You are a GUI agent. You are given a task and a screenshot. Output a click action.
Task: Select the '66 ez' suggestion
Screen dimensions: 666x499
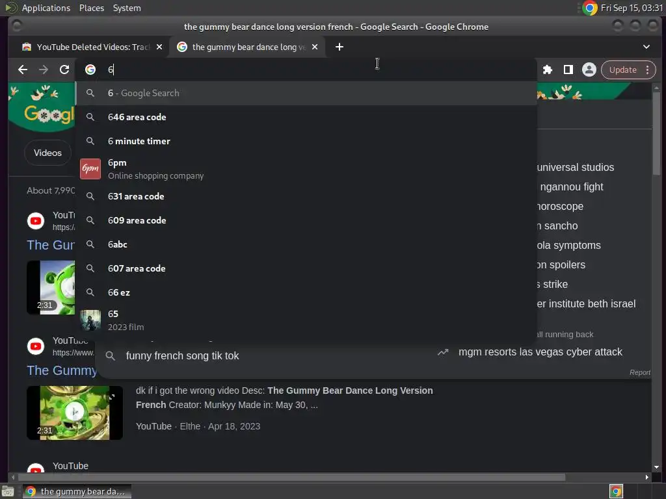pos(306,292)
